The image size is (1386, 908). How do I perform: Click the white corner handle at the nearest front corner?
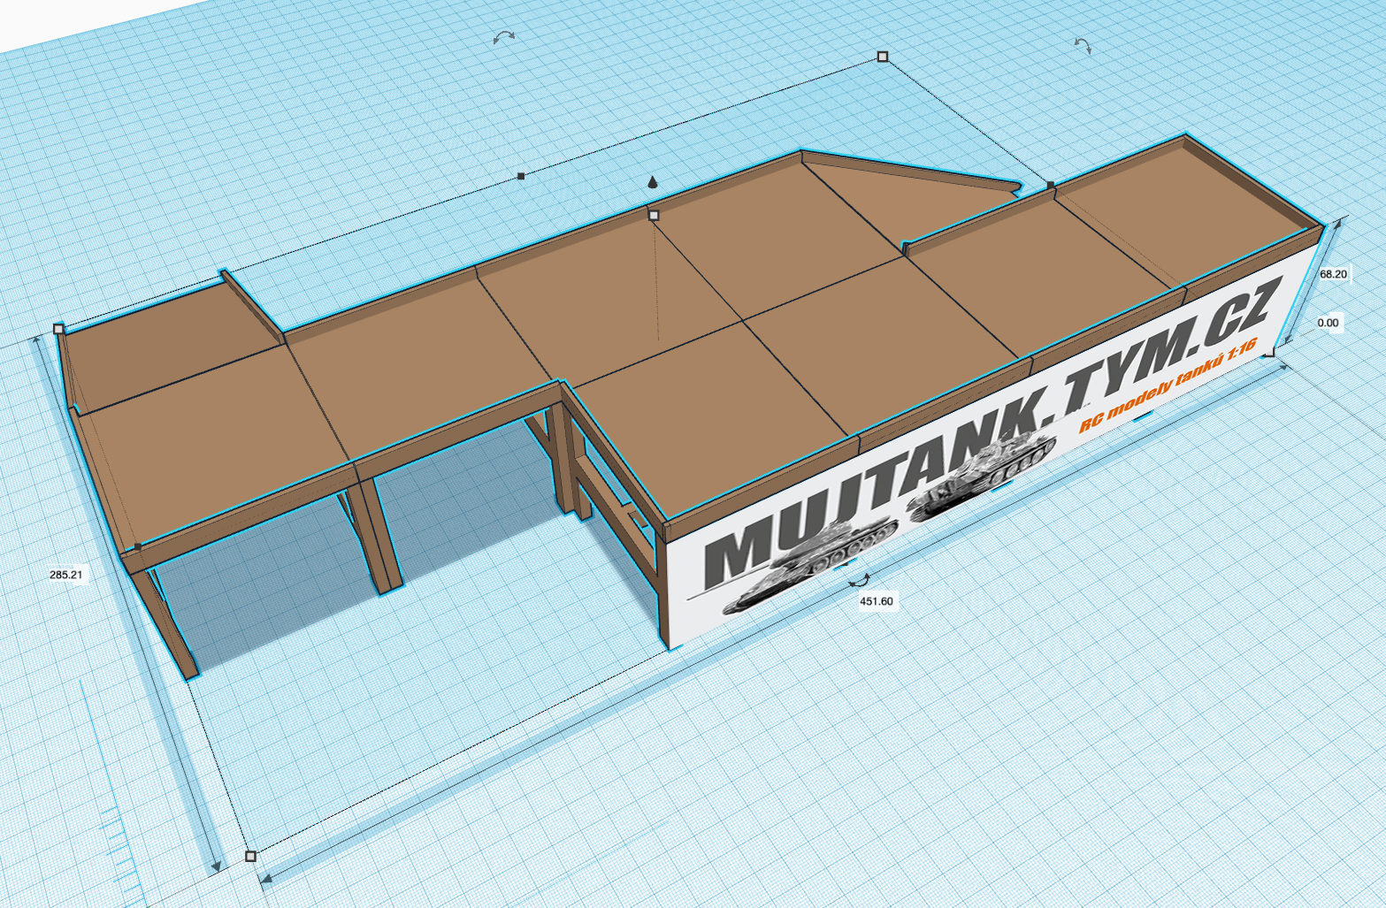250,856
